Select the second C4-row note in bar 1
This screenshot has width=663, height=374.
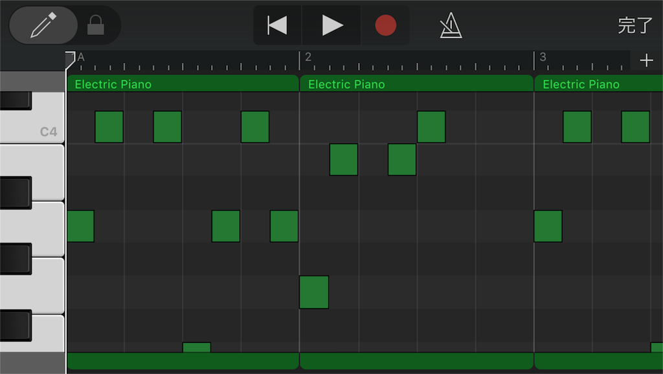(168, 127)
